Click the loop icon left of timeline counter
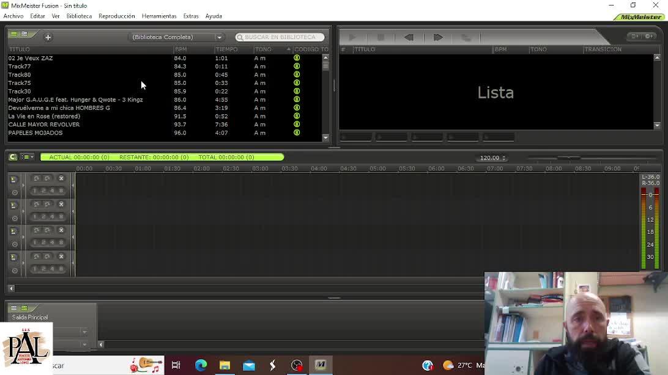 (x=13, y=157)
